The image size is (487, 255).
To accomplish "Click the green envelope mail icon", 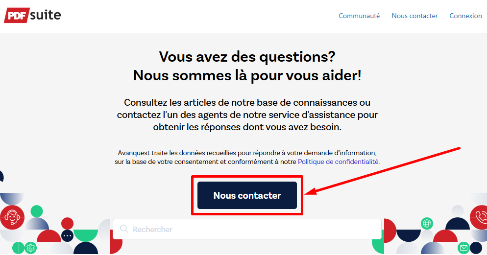I will click(x=463, y=248).
